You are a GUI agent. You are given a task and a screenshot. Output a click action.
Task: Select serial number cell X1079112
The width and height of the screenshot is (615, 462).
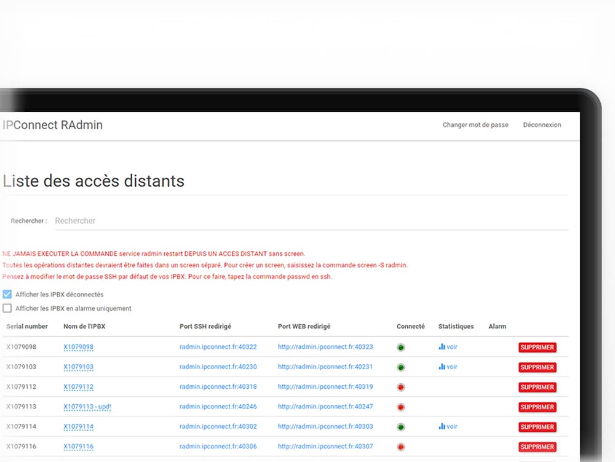[x=21, y=387]
